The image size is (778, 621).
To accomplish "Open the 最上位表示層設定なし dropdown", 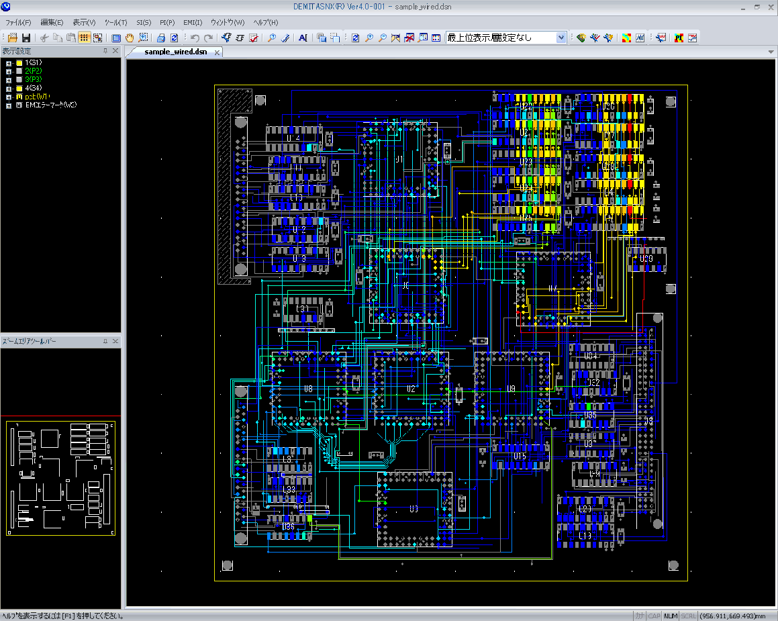I will tap(561, 38).
